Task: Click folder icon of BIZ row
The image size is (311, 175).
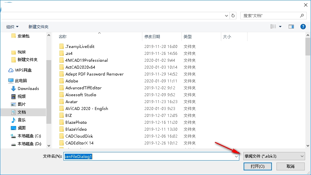Action: pyautogui.click(x=61, y=115)
